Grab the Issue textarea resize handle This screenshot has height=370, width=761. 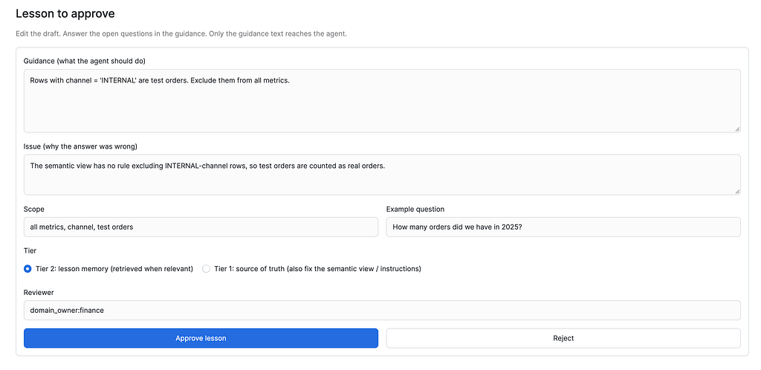[x=737, y=192]
